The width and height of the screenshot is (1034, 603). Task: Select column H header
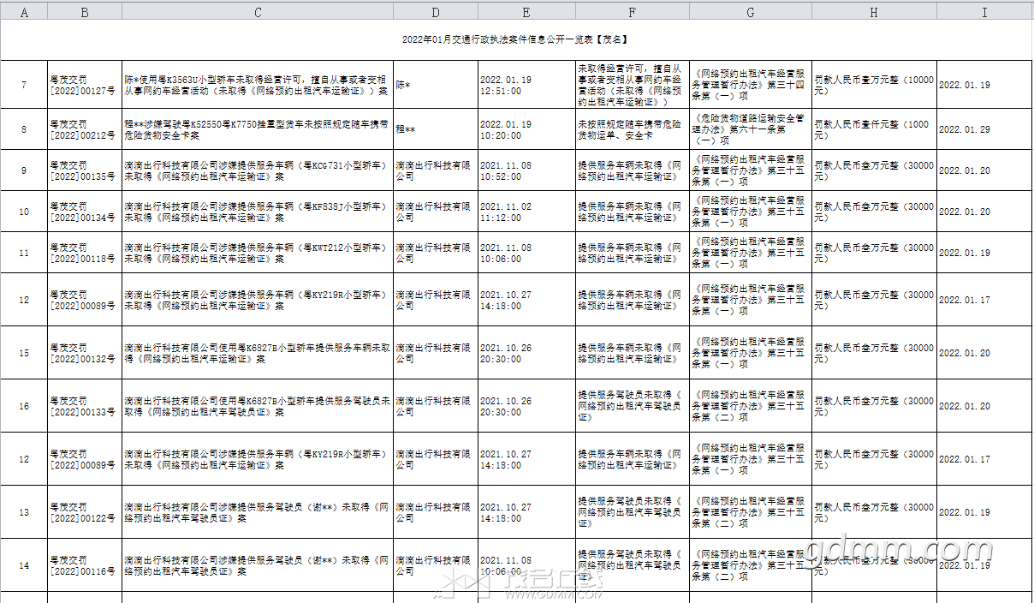click(874, 12)
